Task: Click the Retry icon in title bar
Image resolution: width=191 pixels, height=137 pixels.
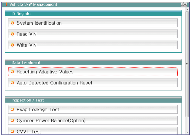Action: click(x=184, y=5)
